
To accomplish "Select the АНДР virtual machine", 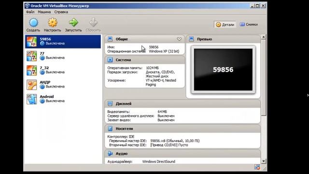I will pyautogui.click(x=63, y=85).
